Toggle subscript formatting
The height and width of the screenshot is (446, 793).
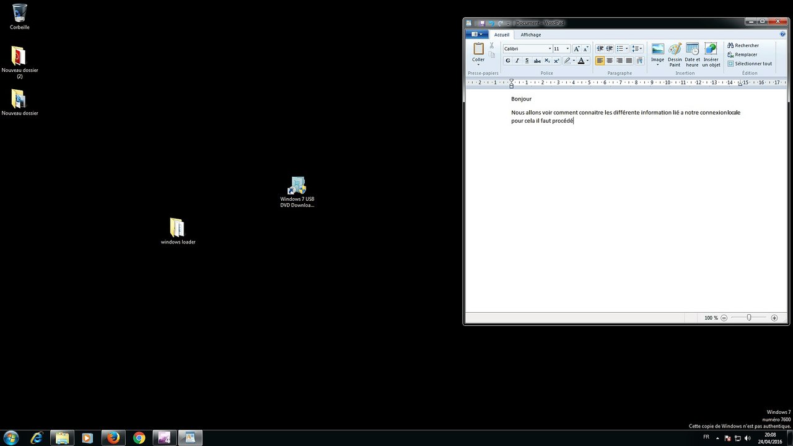tap(547, 61)
